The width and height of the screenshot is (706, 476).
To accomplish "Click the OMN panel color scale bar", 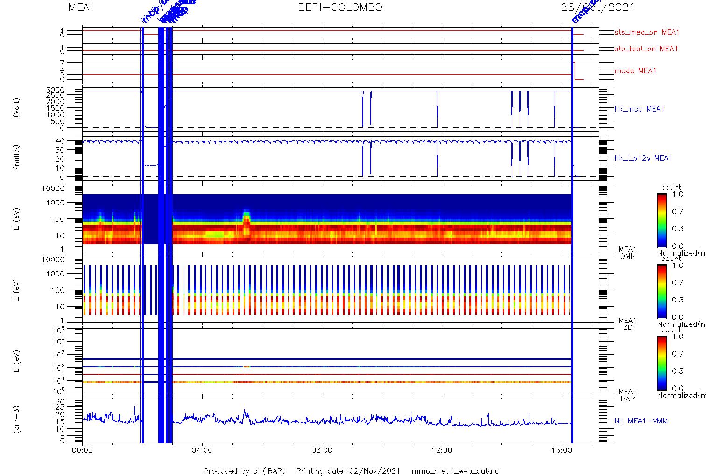I will point(662,220).
